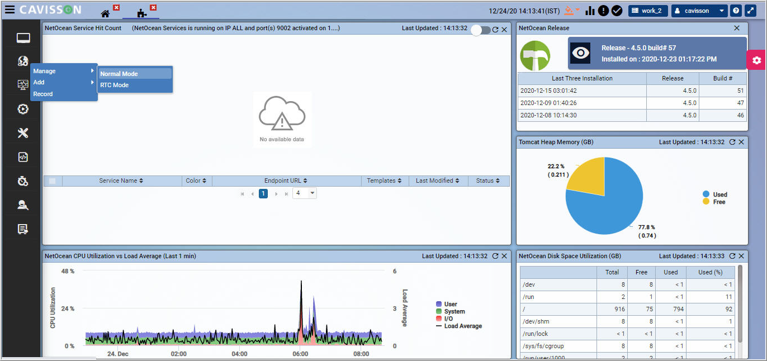Sort by Endpoint URL column

coord(286,180)
